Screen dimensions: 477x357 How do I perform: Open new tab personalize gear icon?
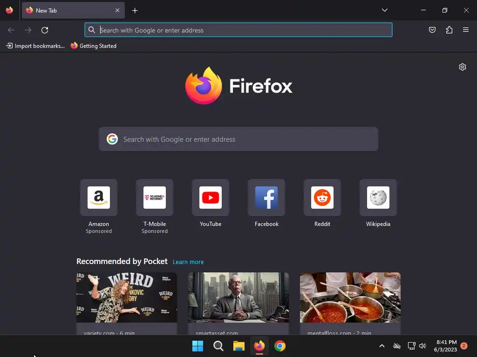[463, 67]
